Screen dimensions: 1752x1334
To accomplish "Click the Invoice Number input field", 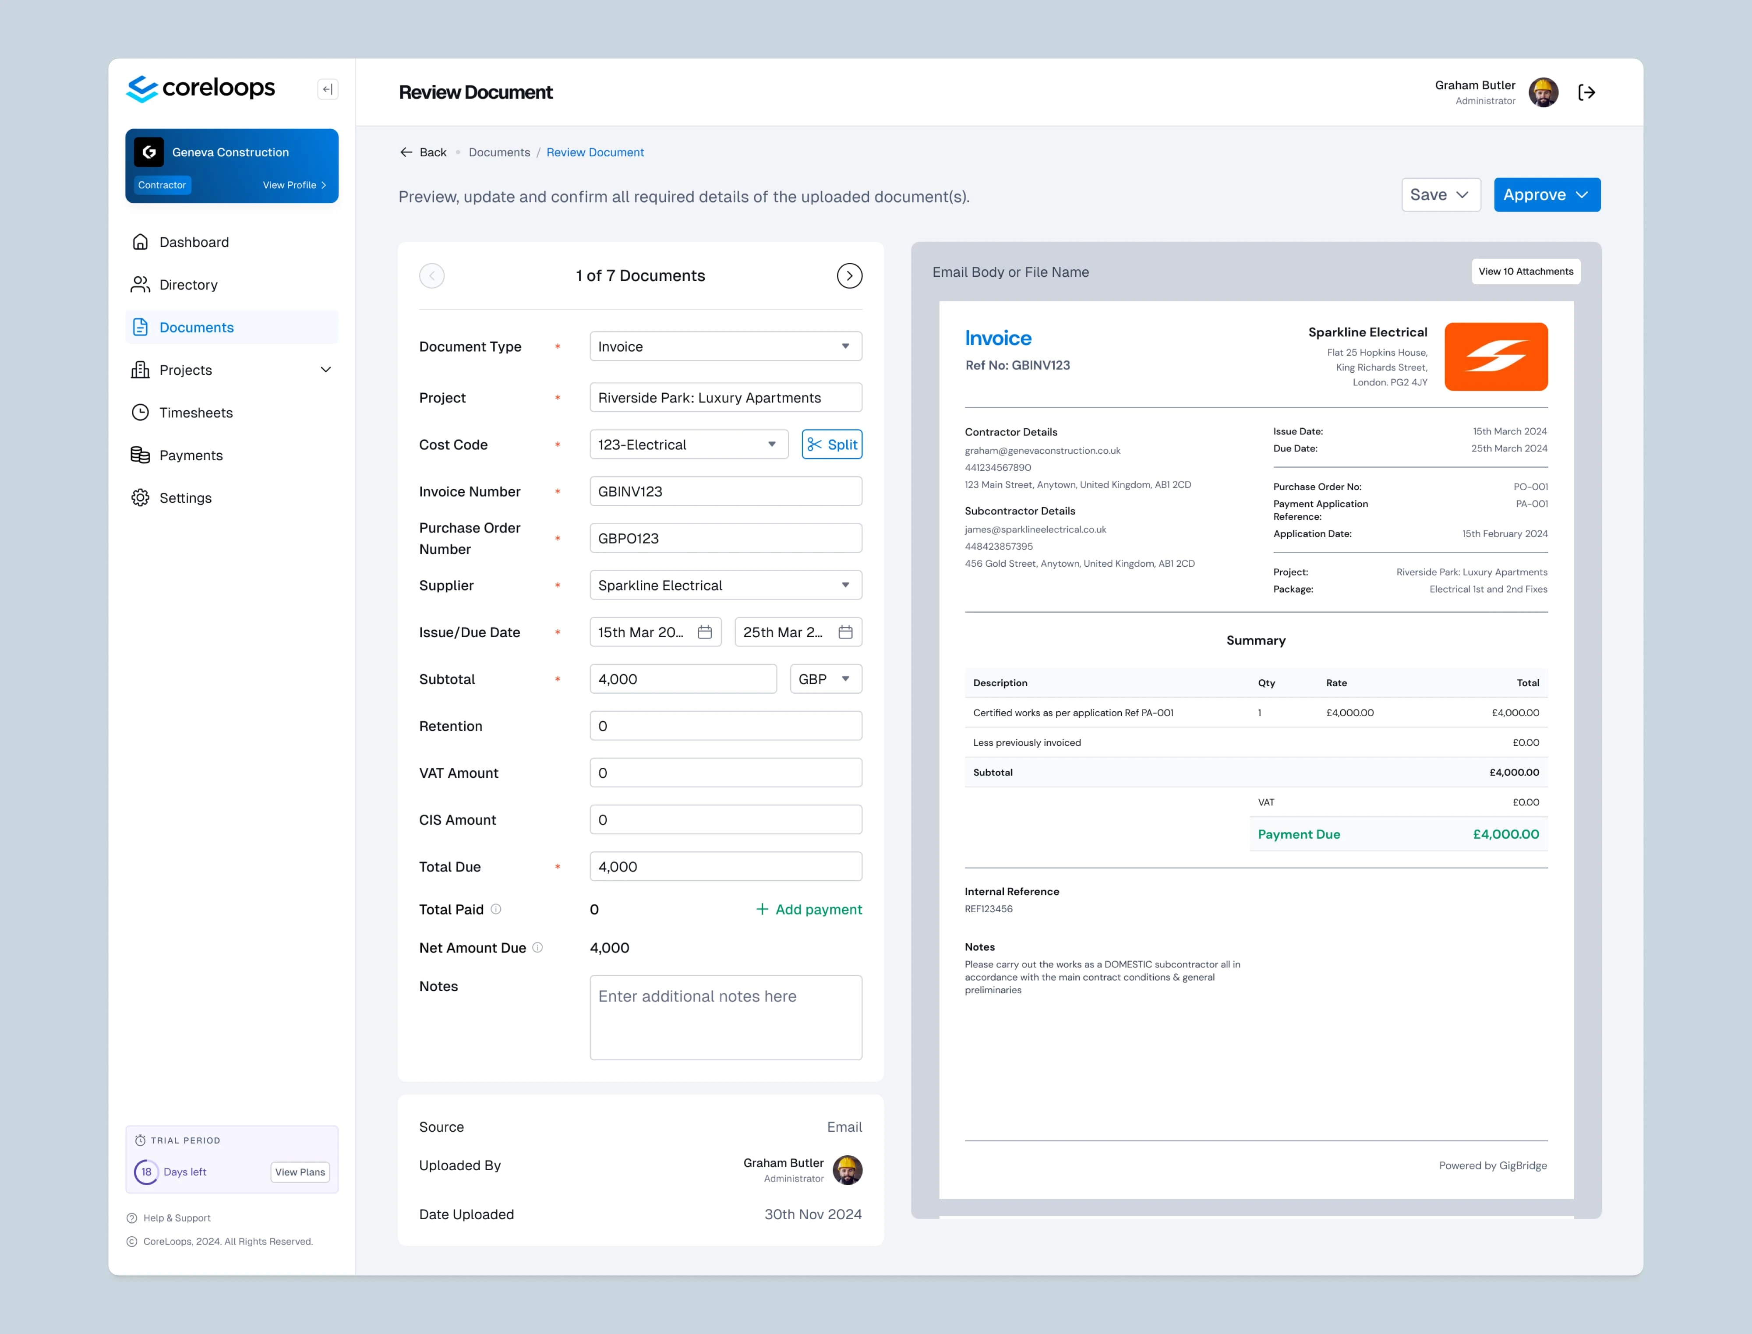I will click(x=725, y=491).
